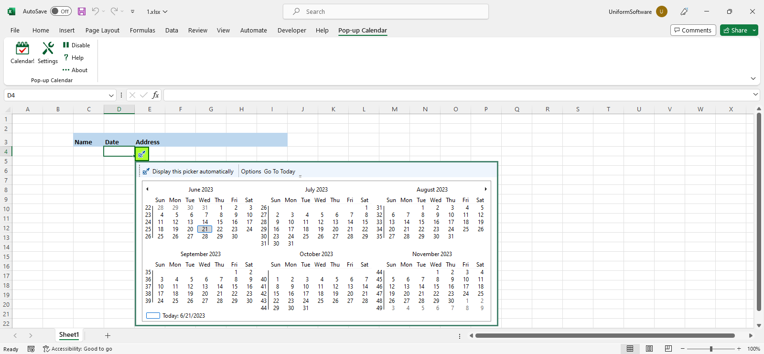Click Go To Today in calendar
This screenshot has height=354, width=764.
(280, 172)
